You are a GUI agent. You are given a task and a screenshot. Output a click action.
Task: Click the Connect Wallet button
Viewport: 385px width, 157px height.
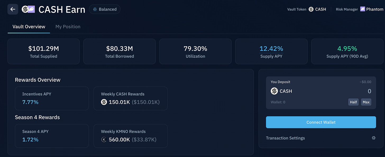pos(321,122)
